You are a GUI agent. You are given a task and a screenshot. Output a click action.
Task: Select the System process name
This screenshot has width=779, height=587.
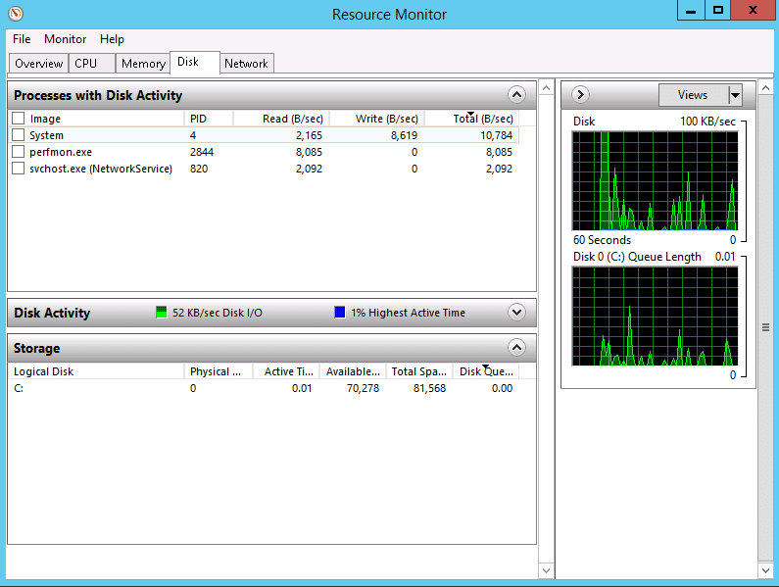click(x=46, y=135)
